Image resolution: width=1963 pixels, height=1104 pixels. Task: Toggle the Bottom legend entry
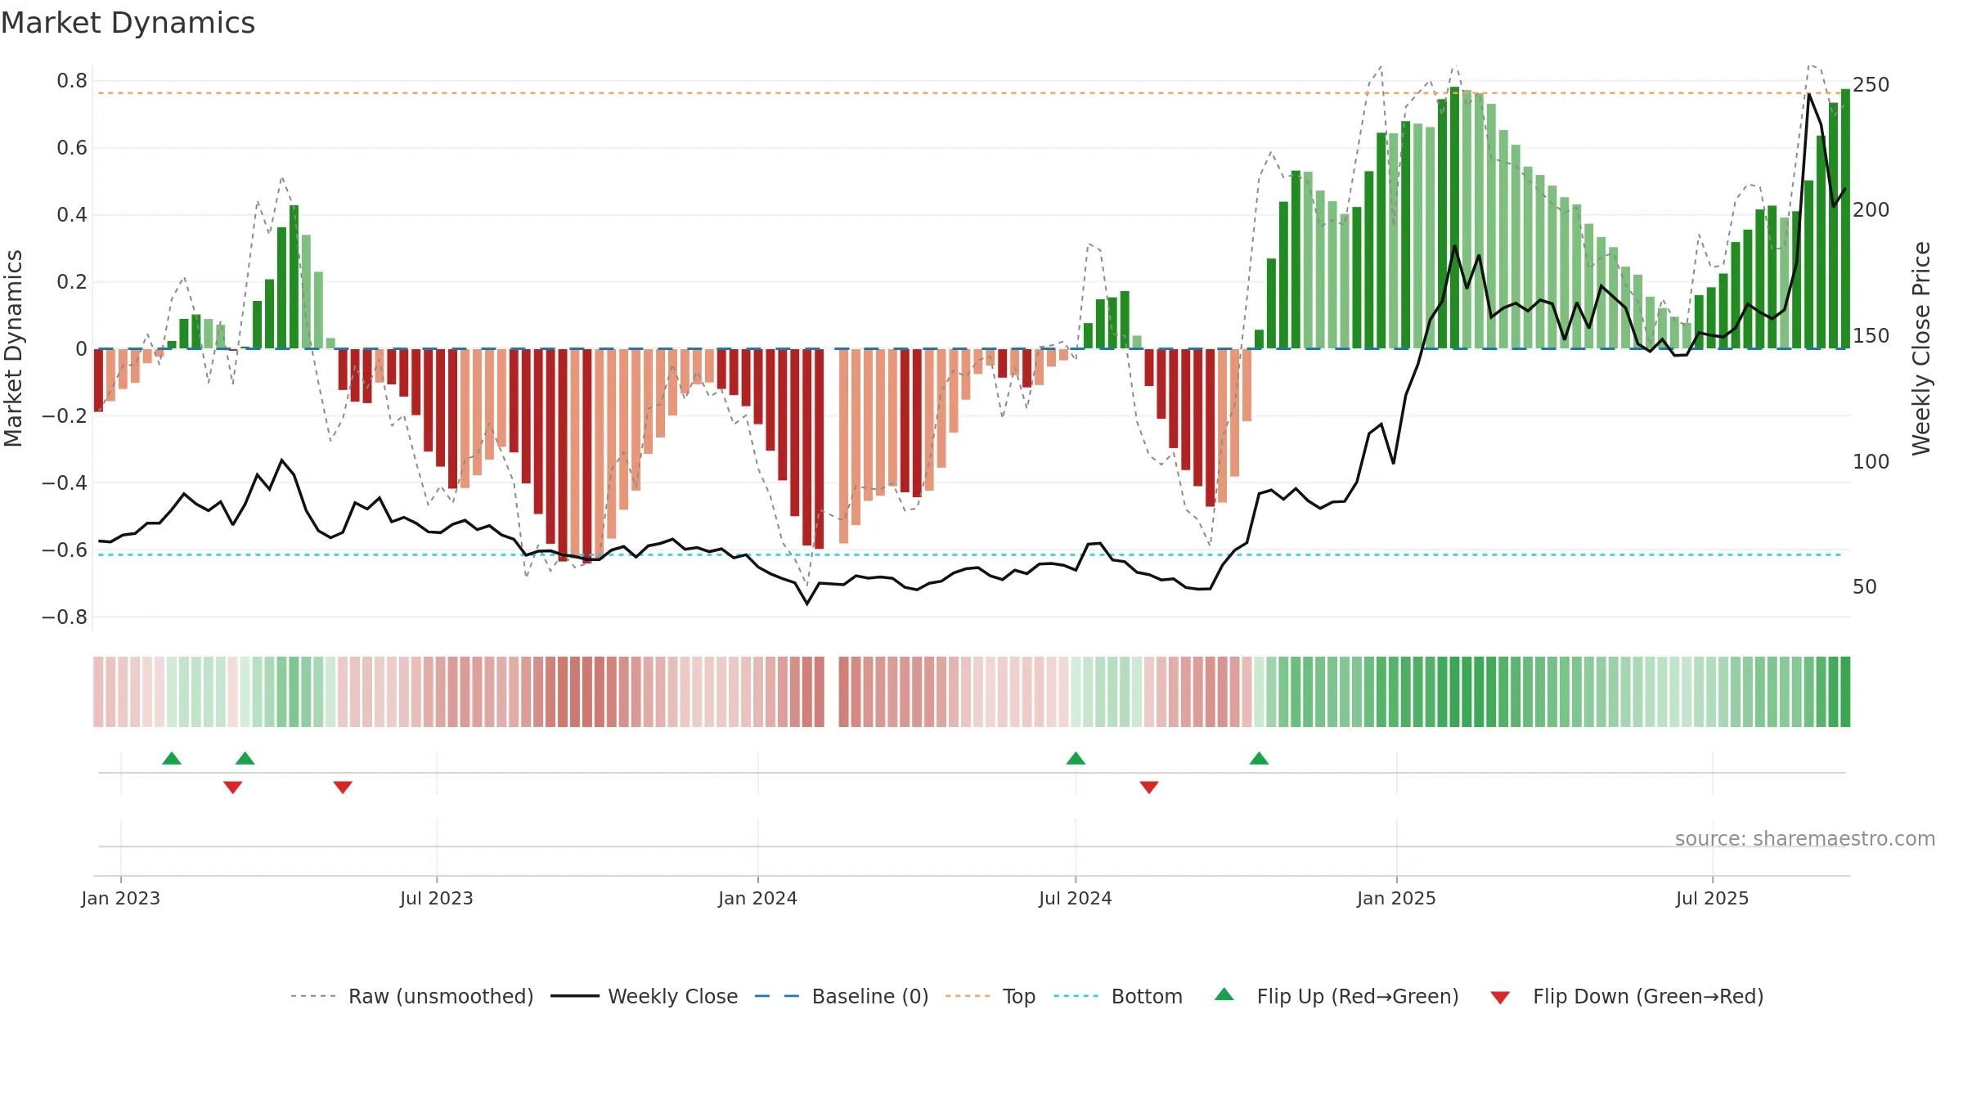click(x=1118, y=996)
